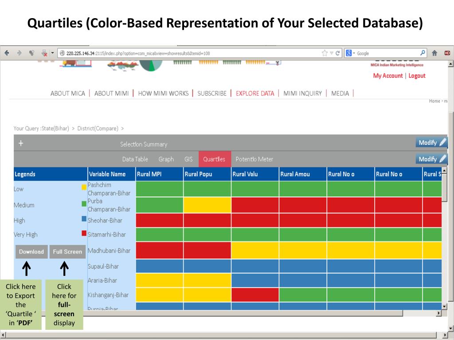Click the Logout link

[x=417, y=76]
